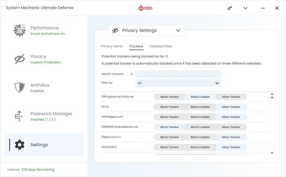
Task: Click the Settings cog icon in sidebar
Action: 20,145
